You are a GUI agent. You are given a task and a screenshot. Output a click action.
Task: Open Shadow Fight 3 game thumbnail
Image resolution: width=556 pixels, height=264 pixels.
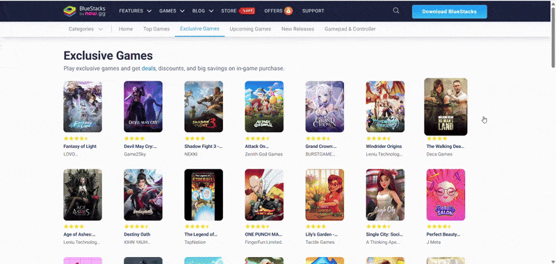[204, 107]
